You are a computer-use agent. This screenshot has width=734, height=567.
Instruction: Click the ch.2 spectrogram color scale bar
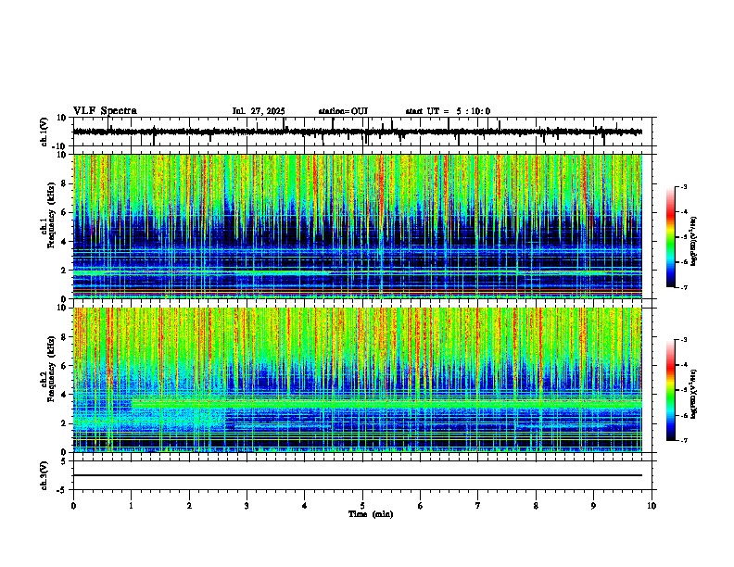pyautogui.click(x=671, y=390)
